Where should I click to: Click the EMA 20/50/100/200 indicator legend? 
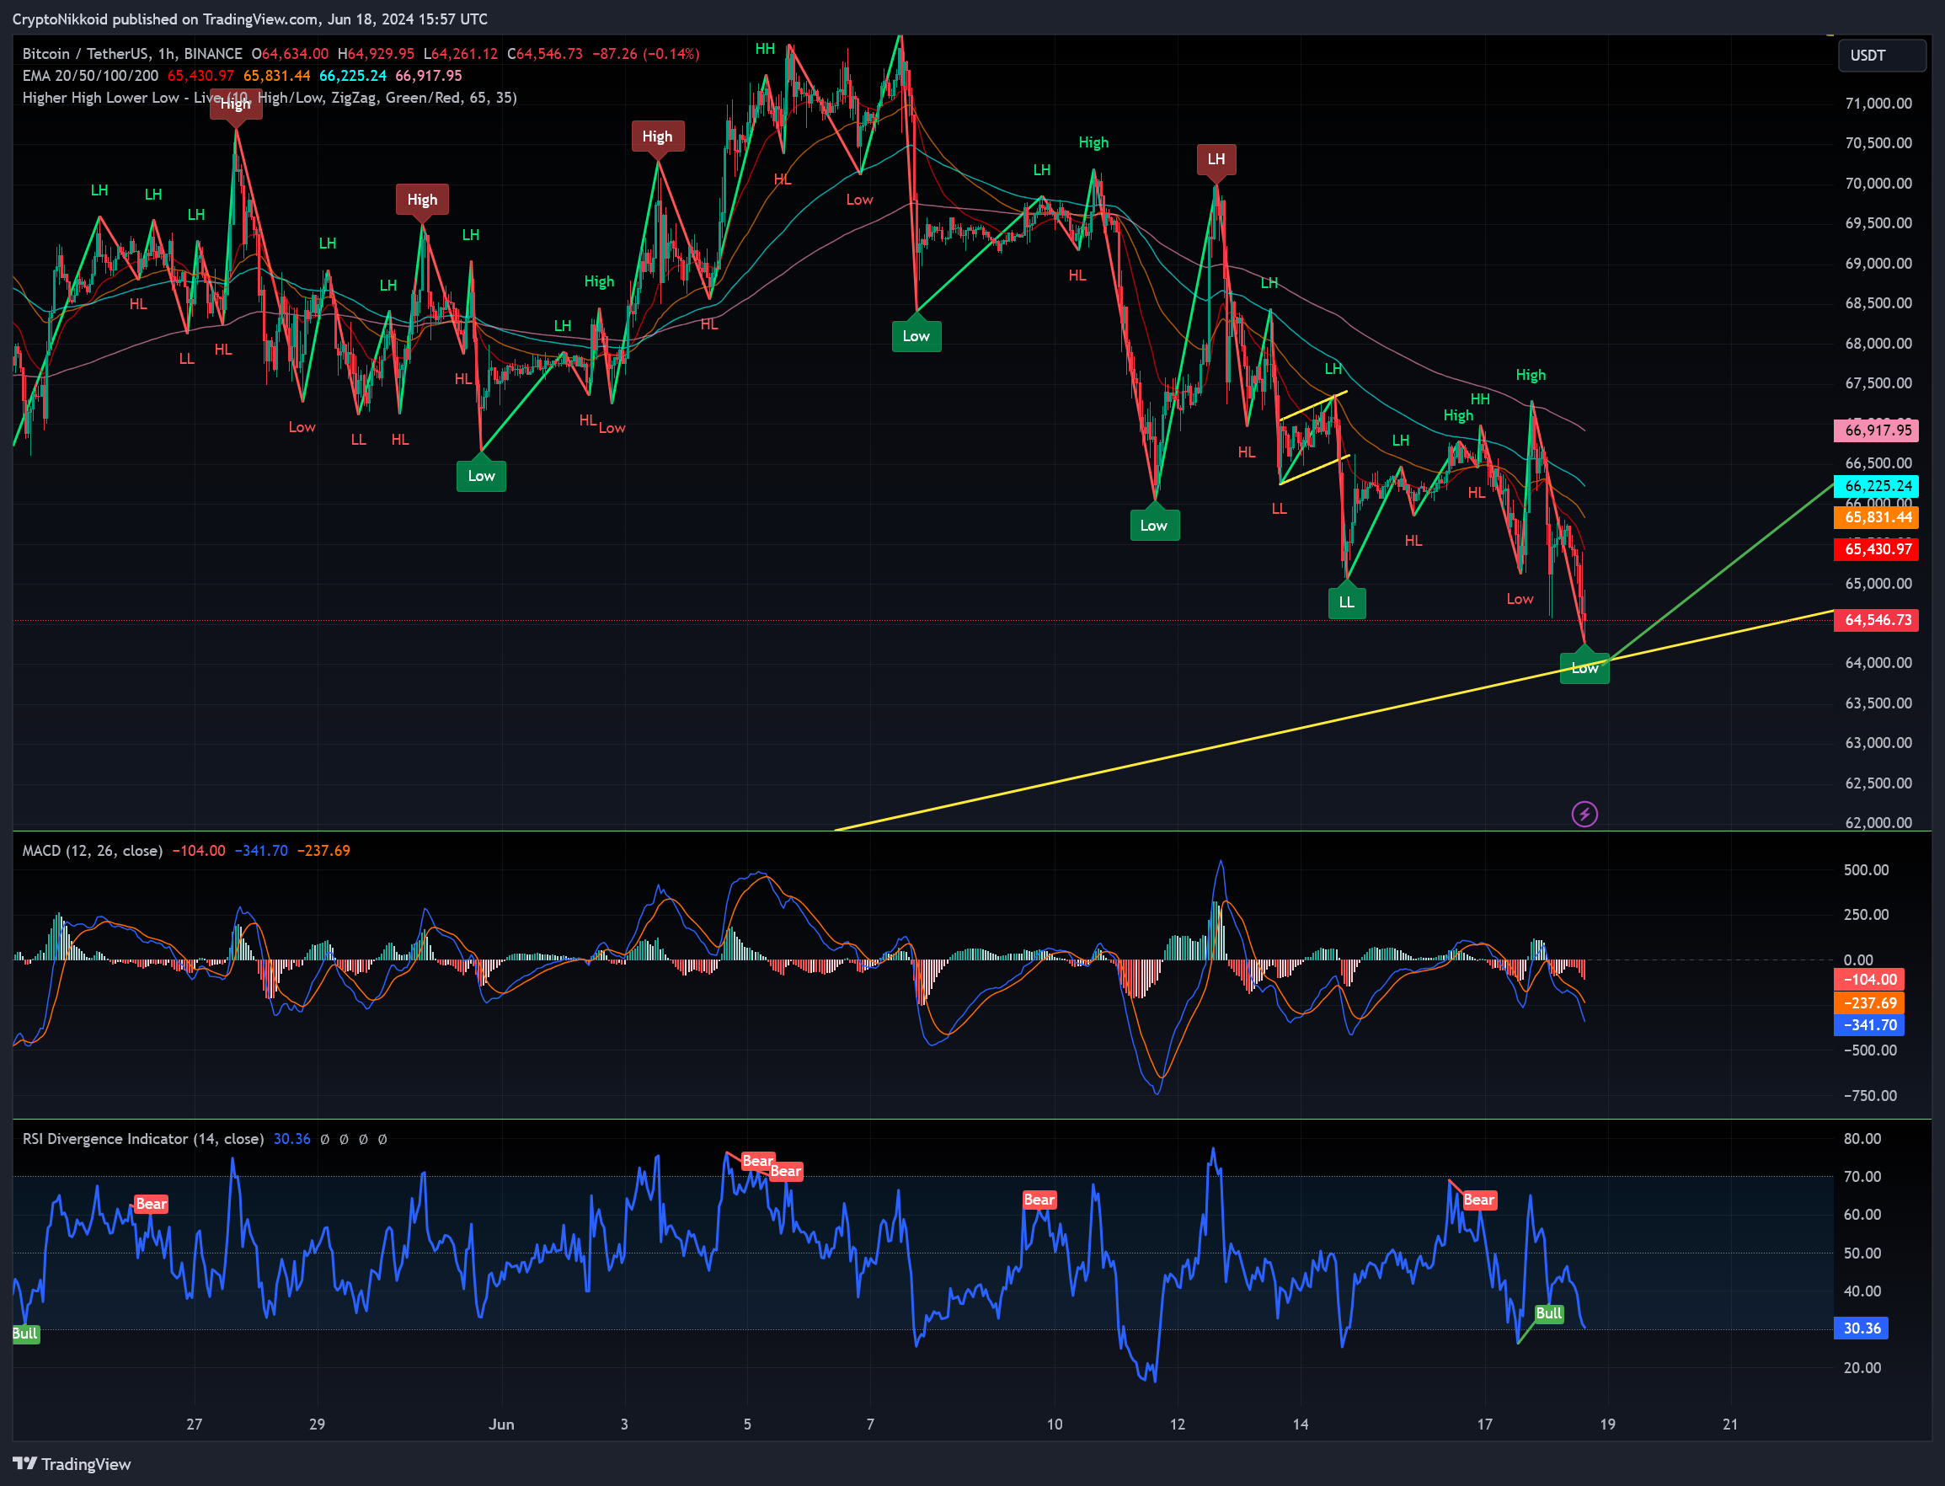[90, 76]
